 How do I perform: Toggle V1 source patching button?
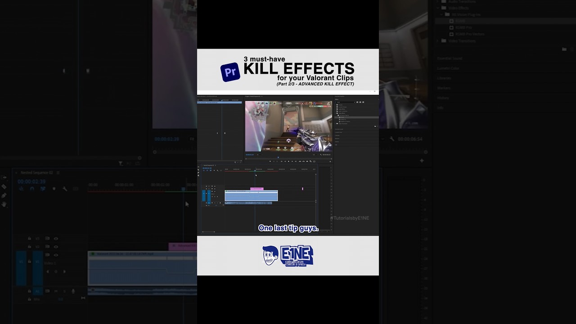click(204, 195)
